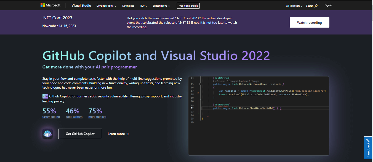Click the Watch recording button
Image resolution: width=373 pixels, height=162 pixels.
309,22
